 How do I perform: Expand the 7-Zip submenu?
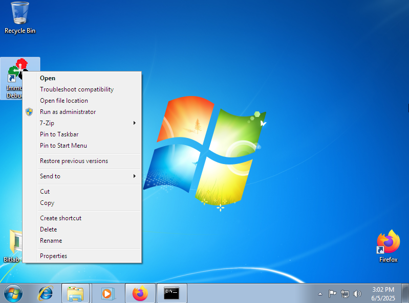82,123
